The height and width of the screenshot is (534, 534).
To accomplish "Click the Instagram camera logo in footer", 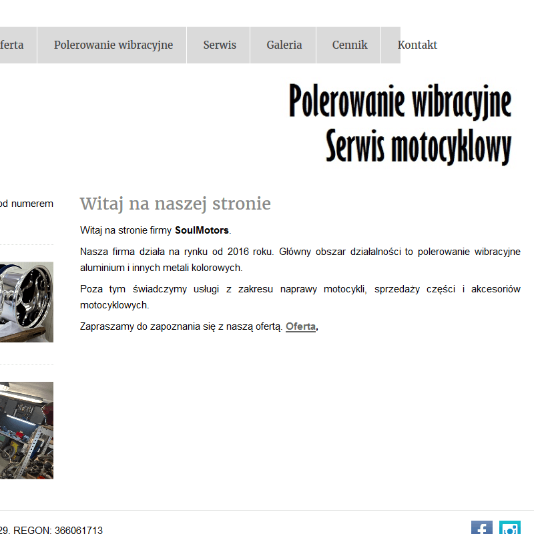I will tap(510, 527).
